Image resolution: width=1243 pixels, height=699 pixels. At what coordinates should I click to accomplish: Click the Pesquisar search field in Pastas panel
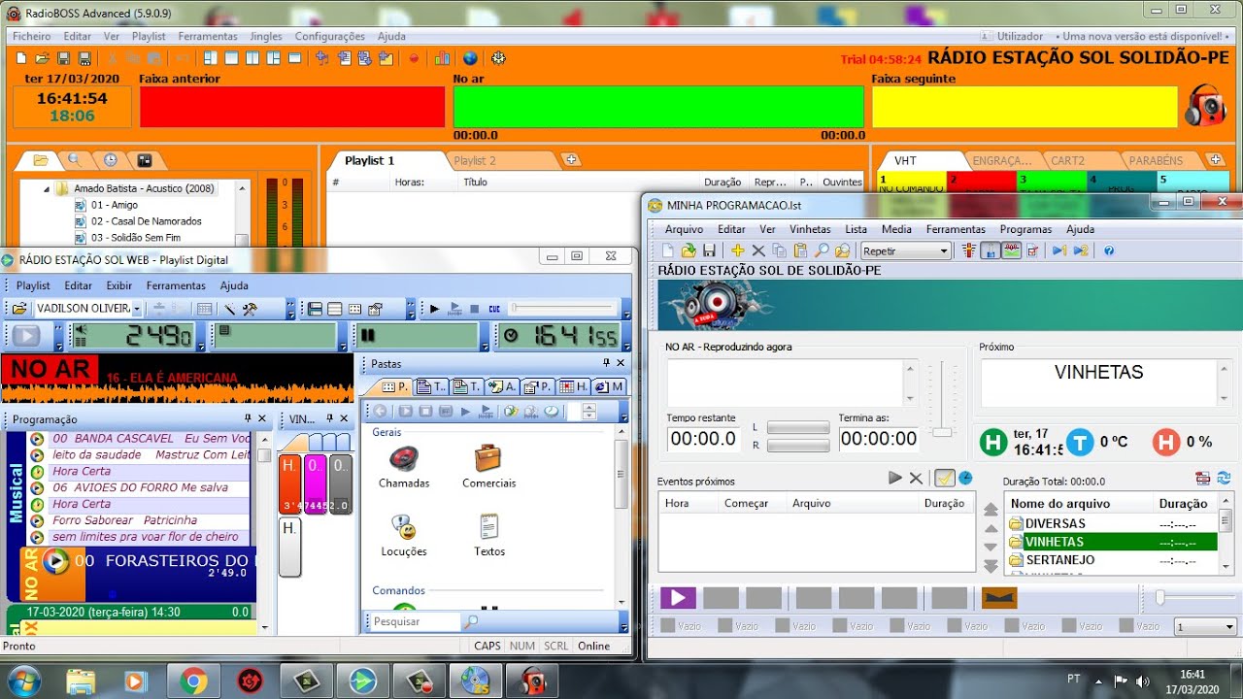click(416, 621)
